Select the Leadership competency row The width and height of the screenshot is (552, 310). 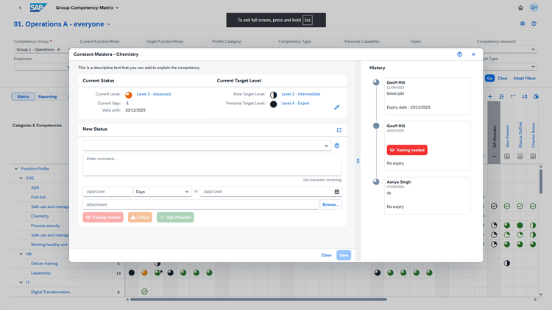click(x=40, y=273)
